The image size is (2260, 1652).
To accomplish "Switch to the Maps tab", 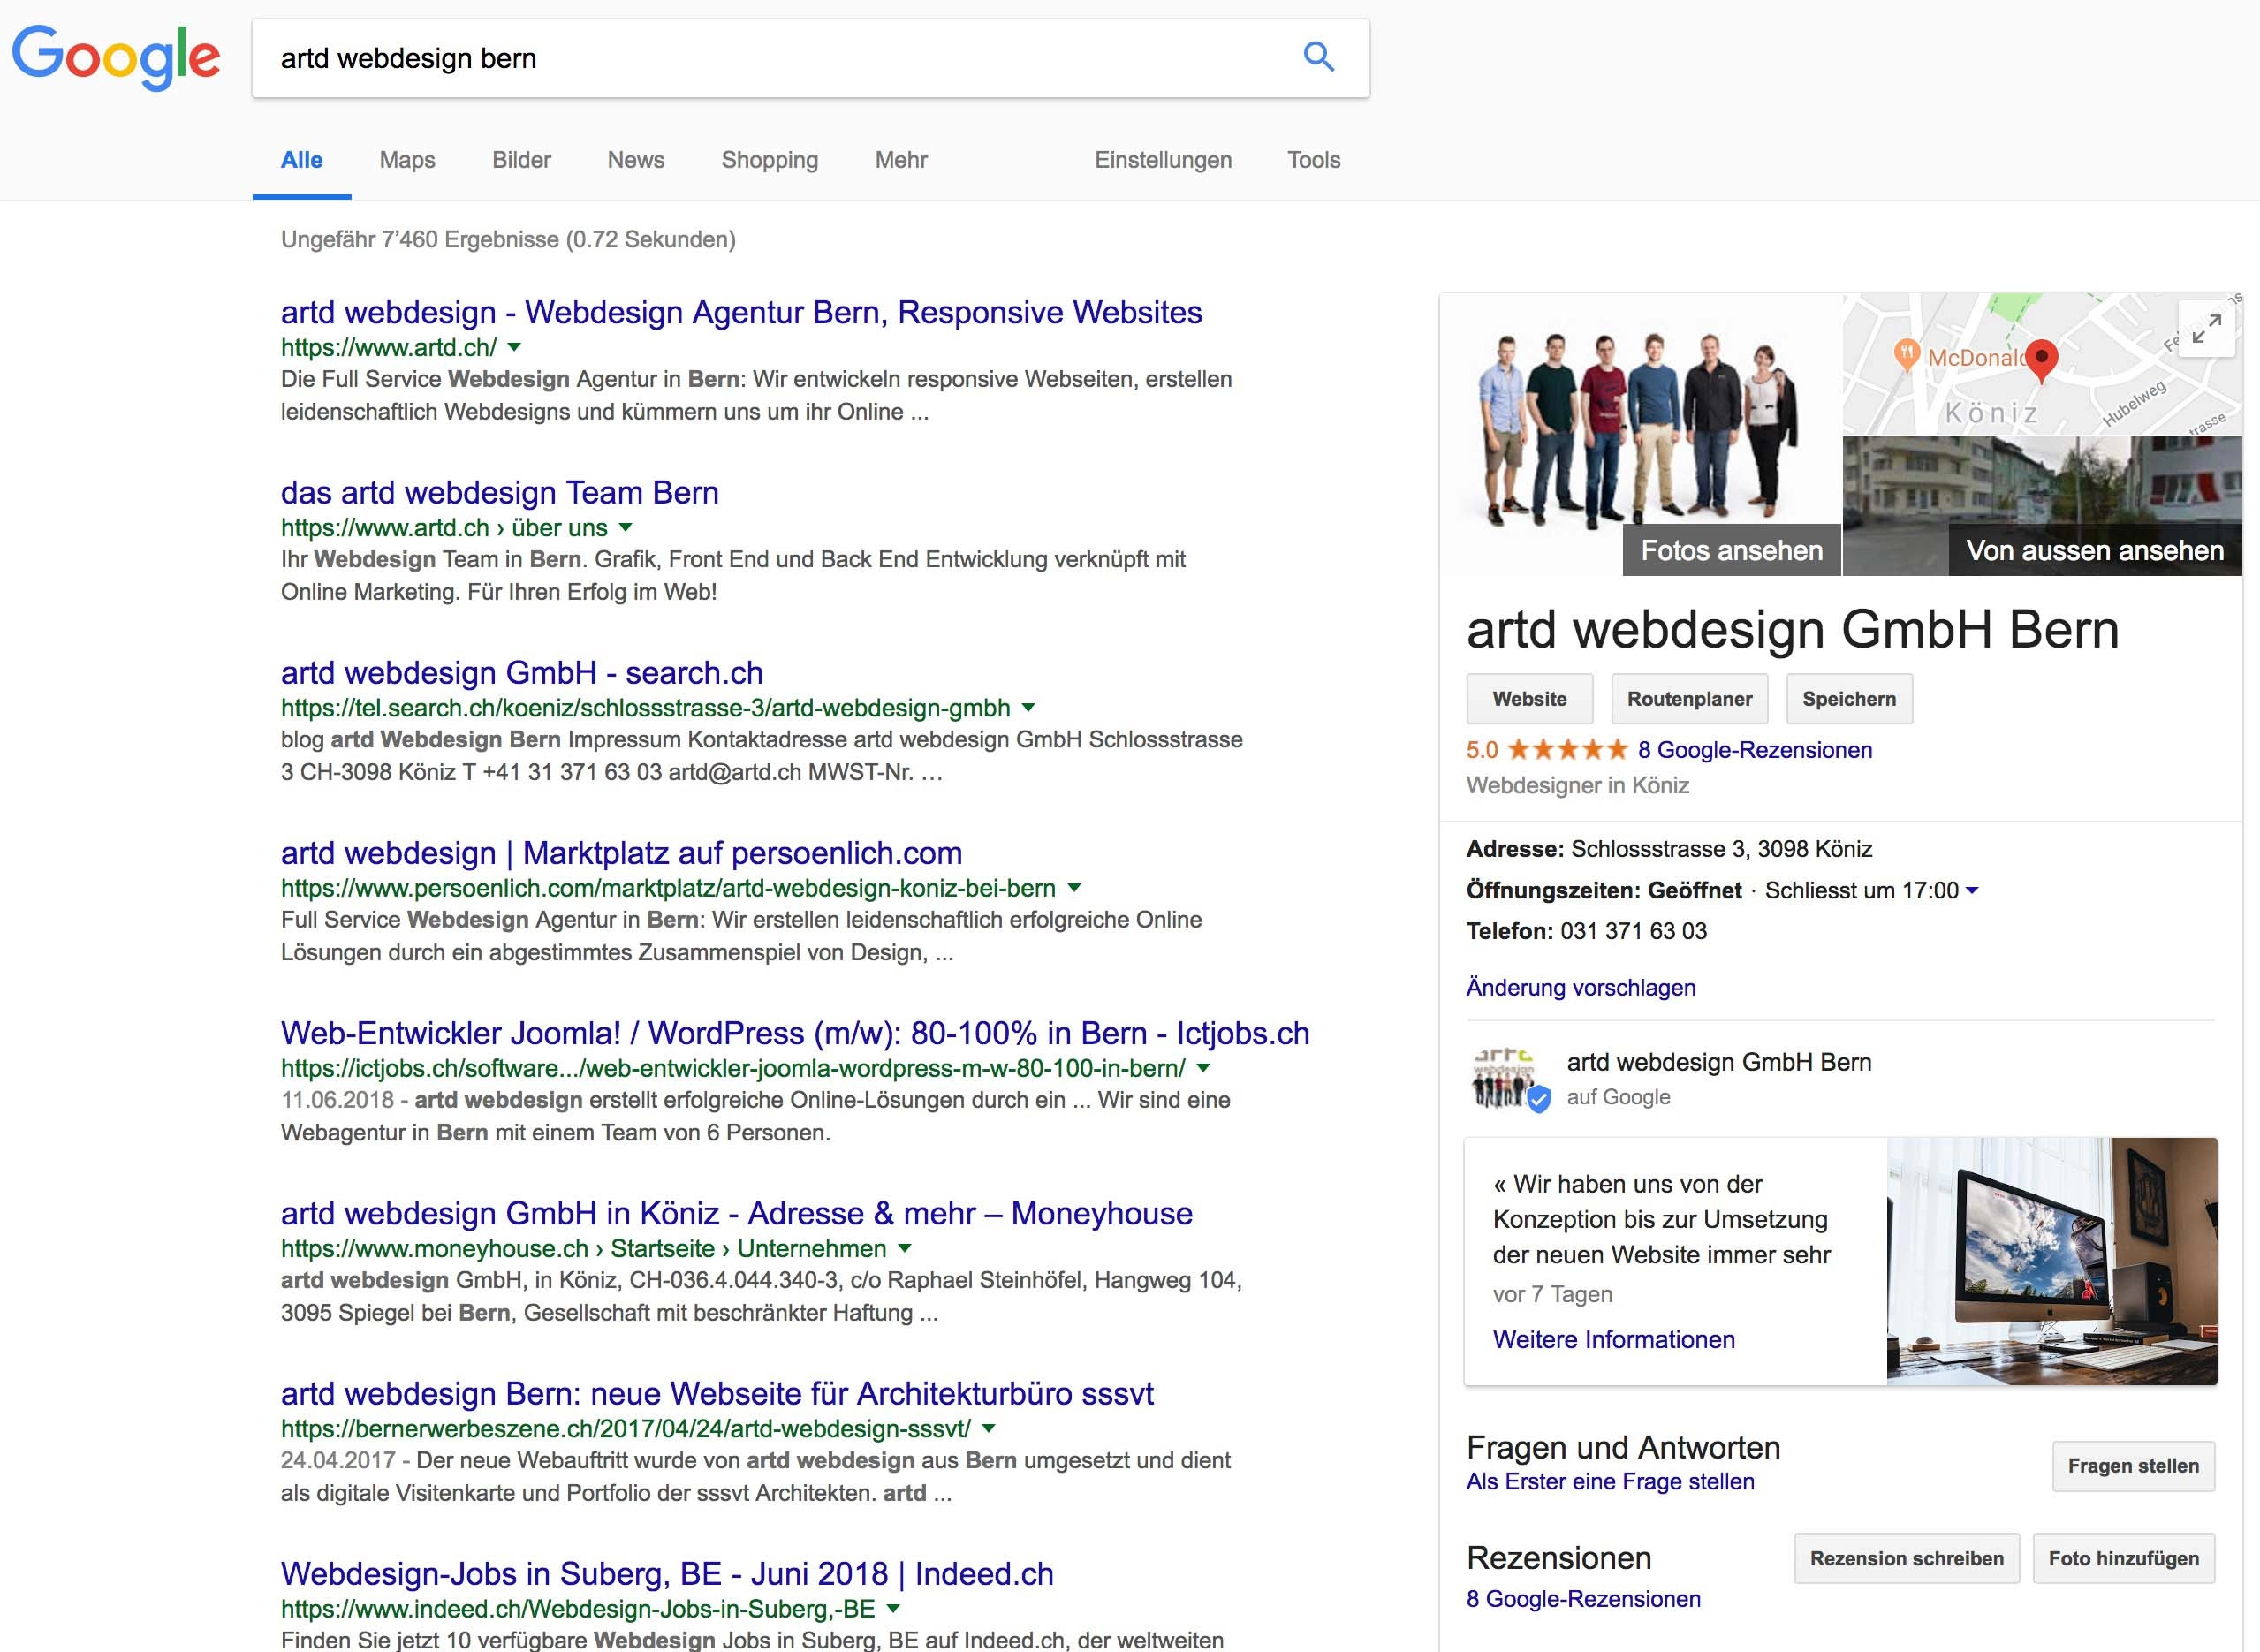I will (x=407, y=160).
